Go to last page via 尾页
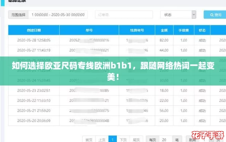The width and height of the screenshot is (226, 142). (136, 139)
